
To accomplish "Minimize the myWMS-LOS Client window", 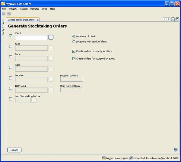I will (167, 4).
